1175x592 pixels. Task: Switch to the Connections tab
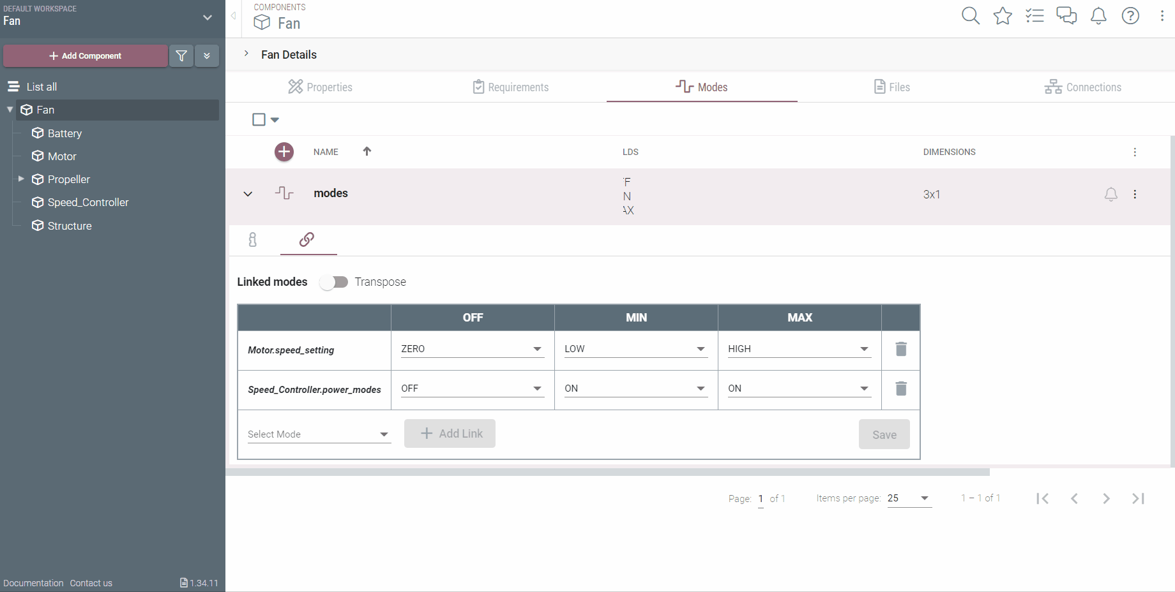(x=1083, y=87)
